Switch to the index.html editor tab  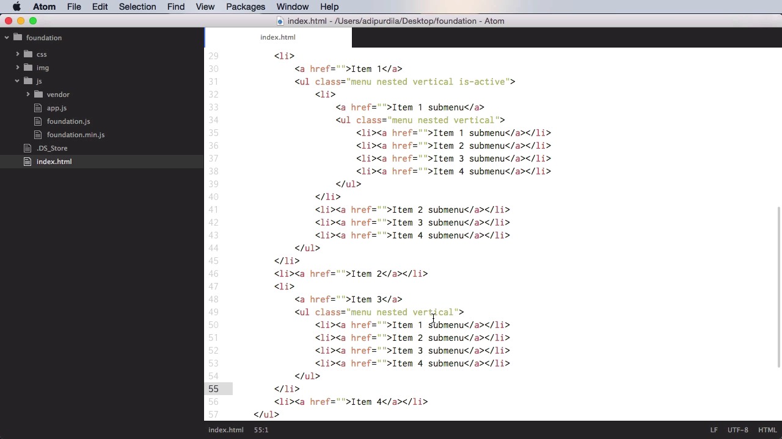[278, 37]
